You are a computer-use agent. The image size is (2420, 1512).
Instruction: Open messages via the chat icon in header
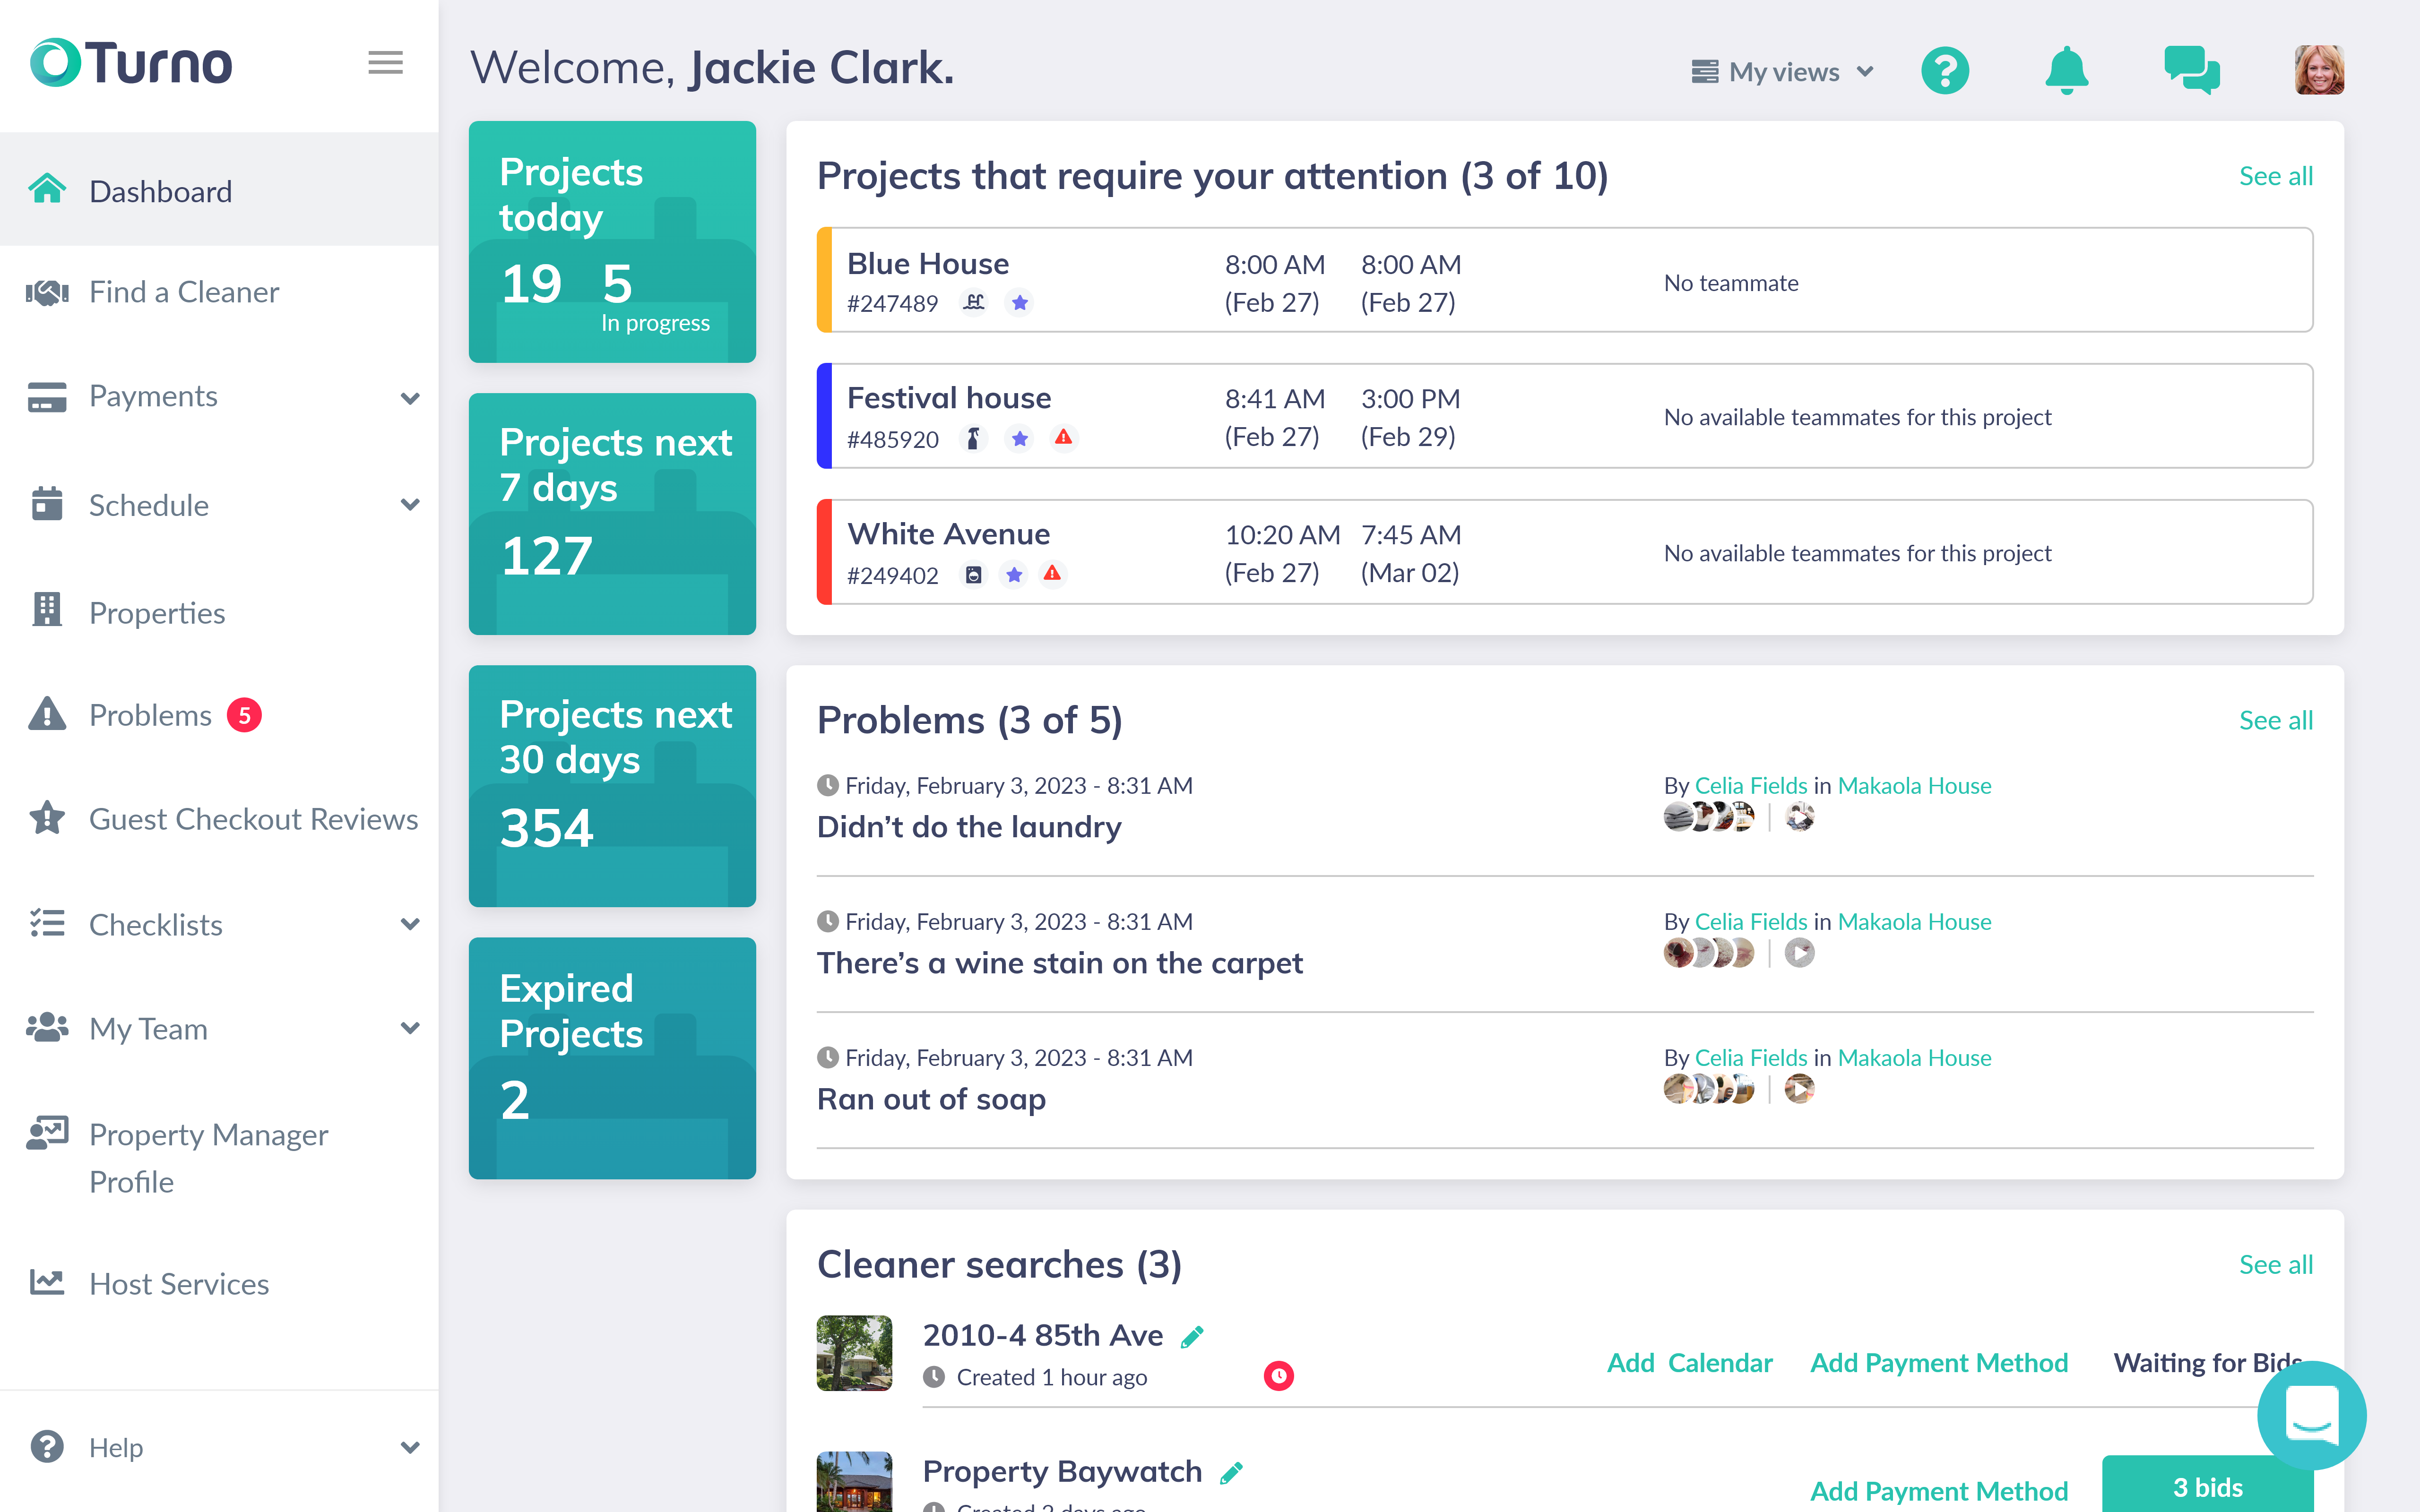[2193, 70]
